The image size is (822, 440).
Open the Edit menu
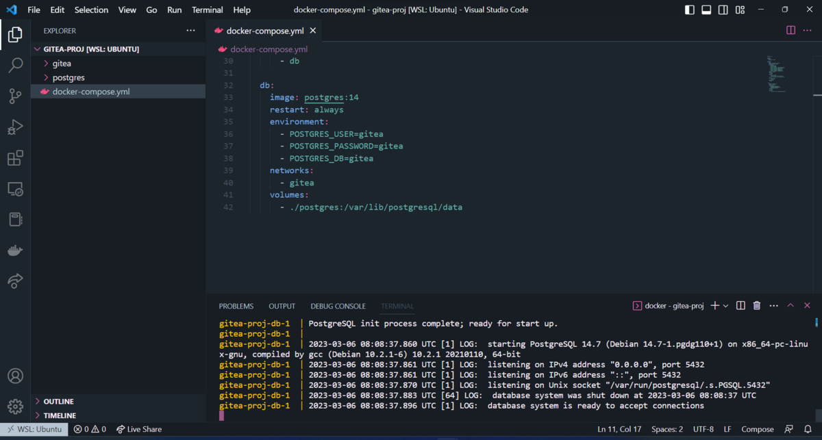pos(58,10)
